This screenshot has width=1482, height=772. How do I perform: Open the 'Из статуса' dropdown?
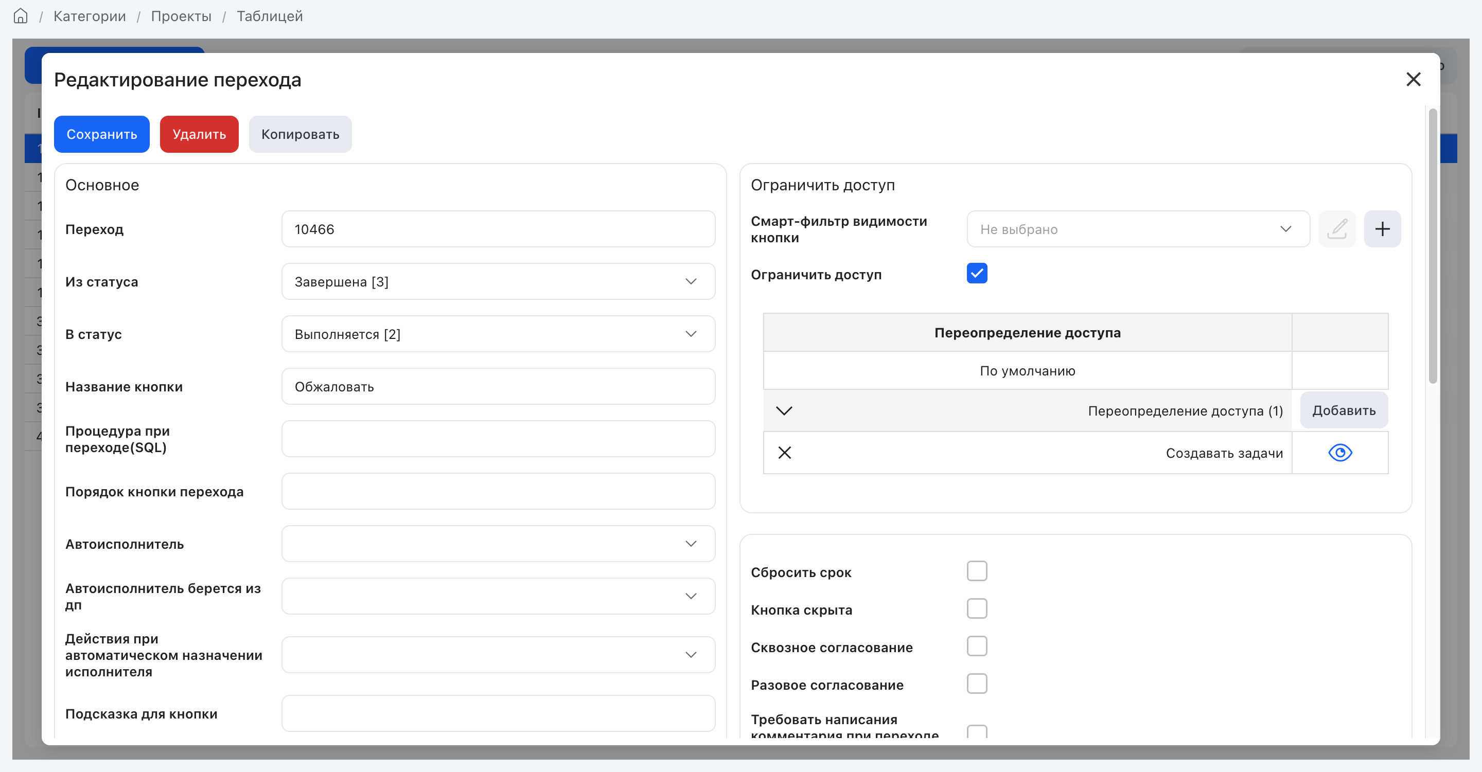pos(498,281)
